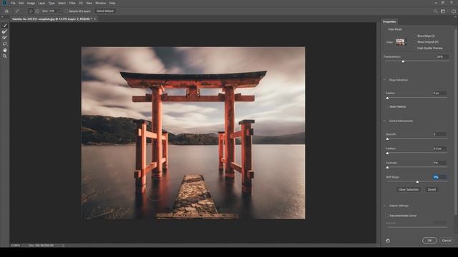Open the Select menu
Screen dimensions: 458x257
62,3
